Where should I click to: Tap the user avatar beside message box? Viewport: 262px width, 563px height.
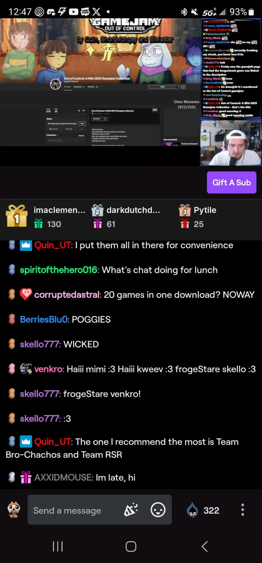pos(14,510)
